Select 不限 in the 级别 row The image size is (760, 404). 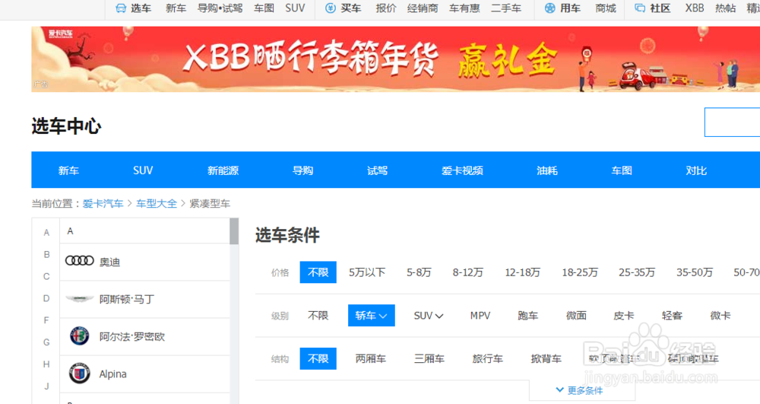coord(318,316)
